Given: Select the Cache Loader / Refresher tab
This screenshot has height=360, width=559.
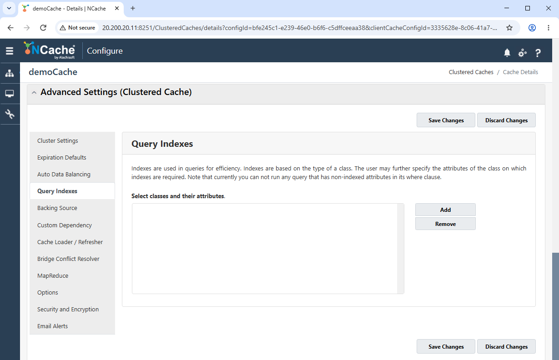Looking at the screenshot, I should pyautogui.click(x=72, y=242).
